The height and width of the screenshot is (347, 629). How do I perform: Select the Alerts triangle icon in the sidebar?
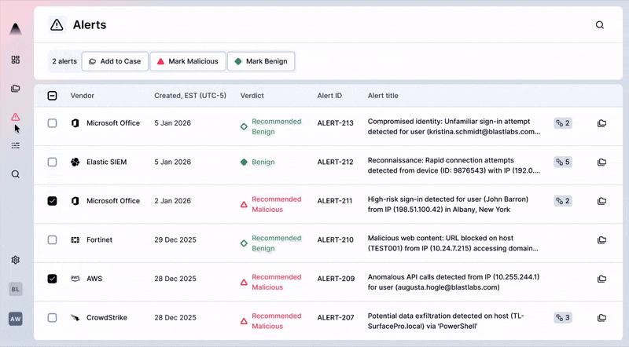click(x=16, y=117)
